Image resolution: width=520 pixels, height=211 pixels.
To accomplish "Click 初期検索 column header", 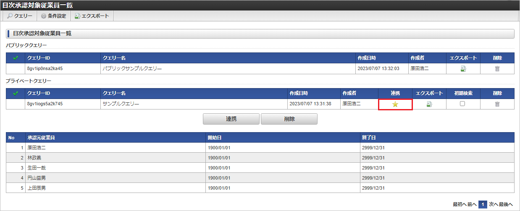I will pyautogui.click(x=463, y=93).
